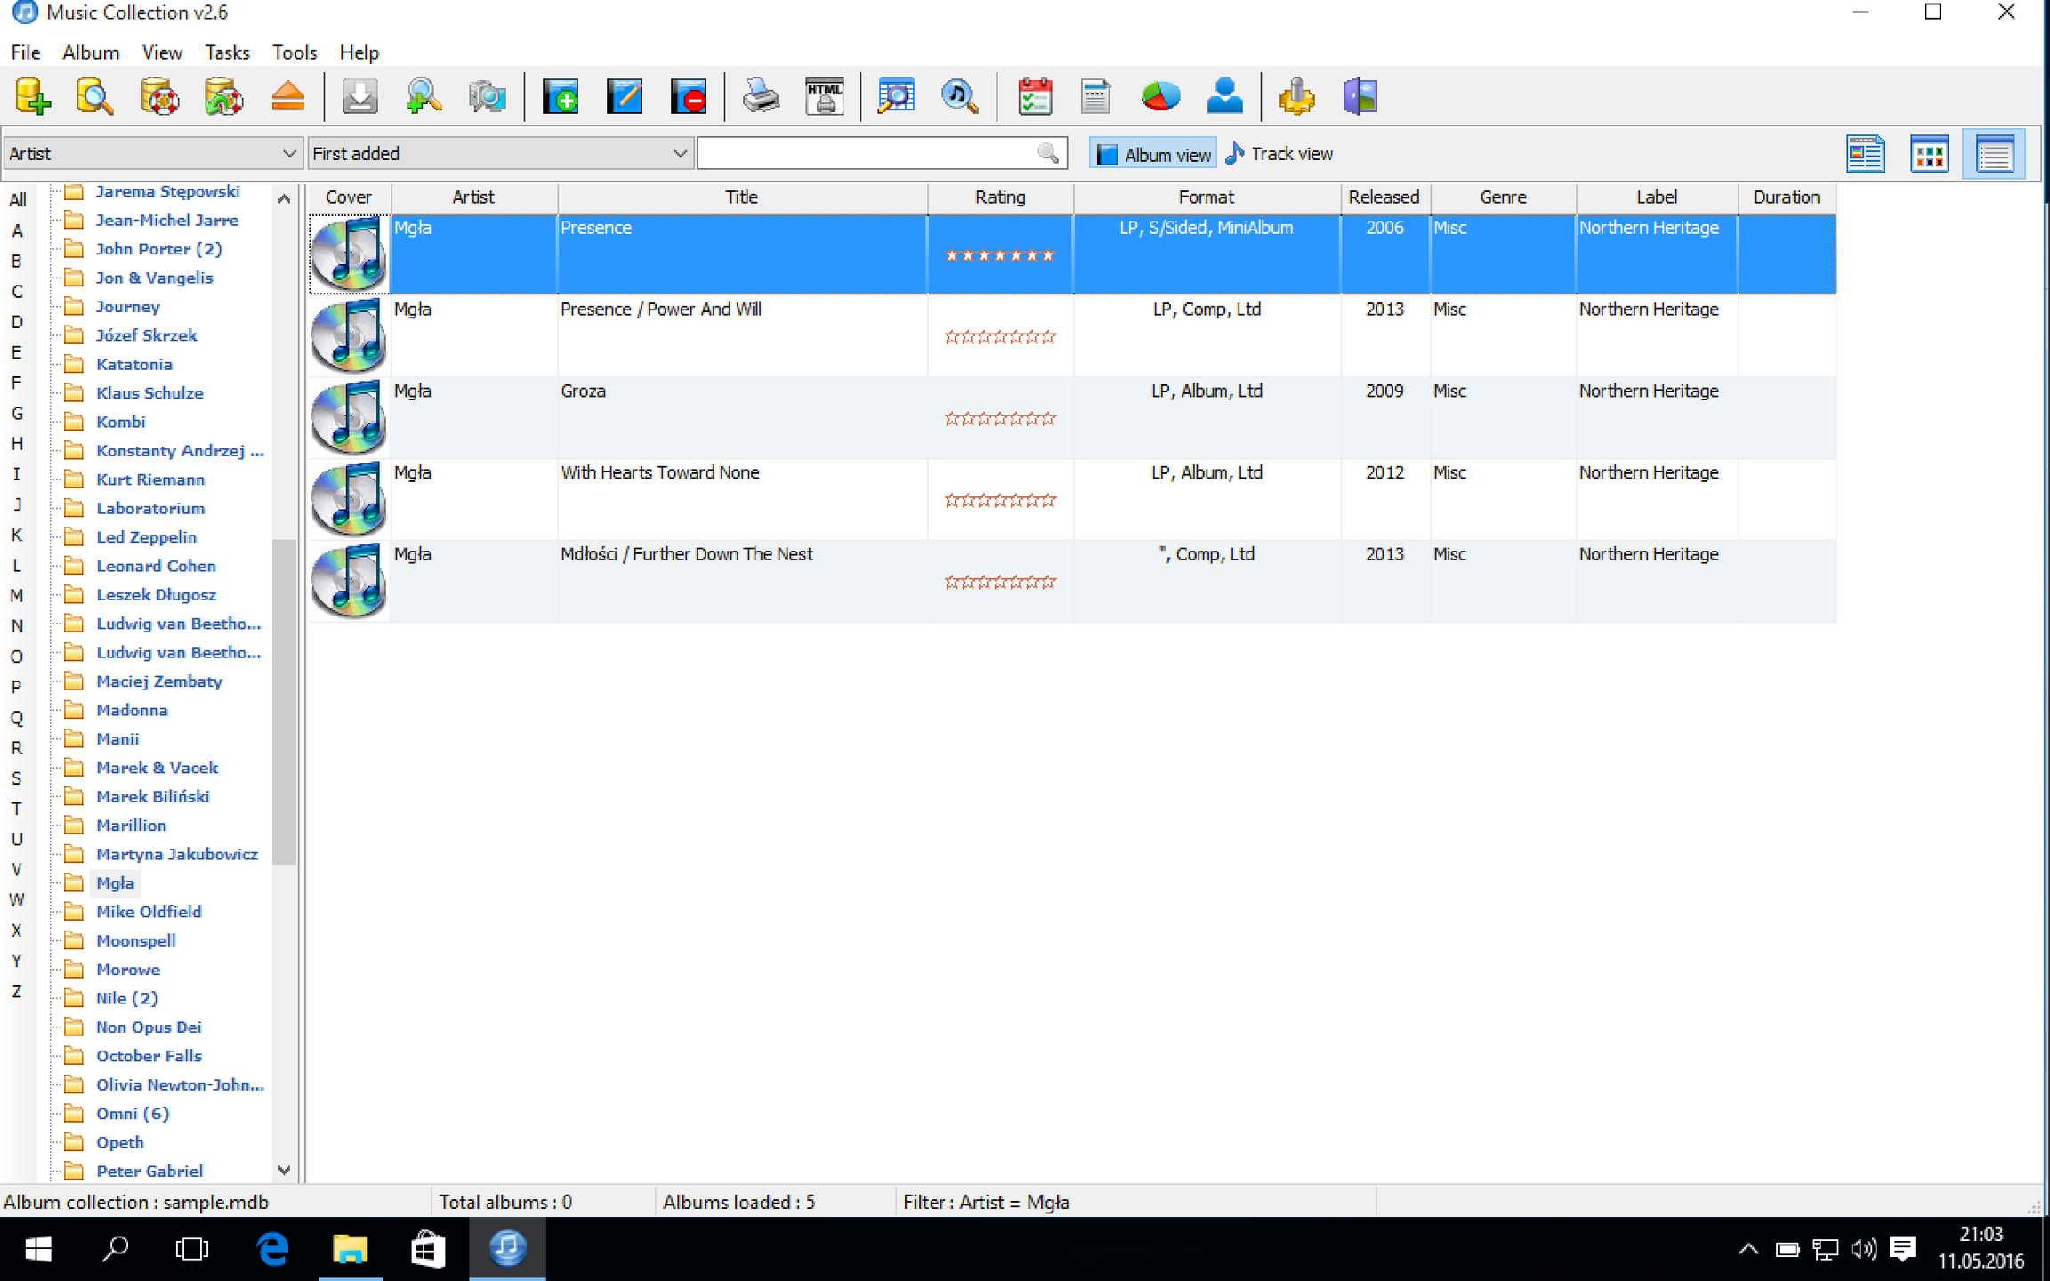Open the Tasks menu

227,52
